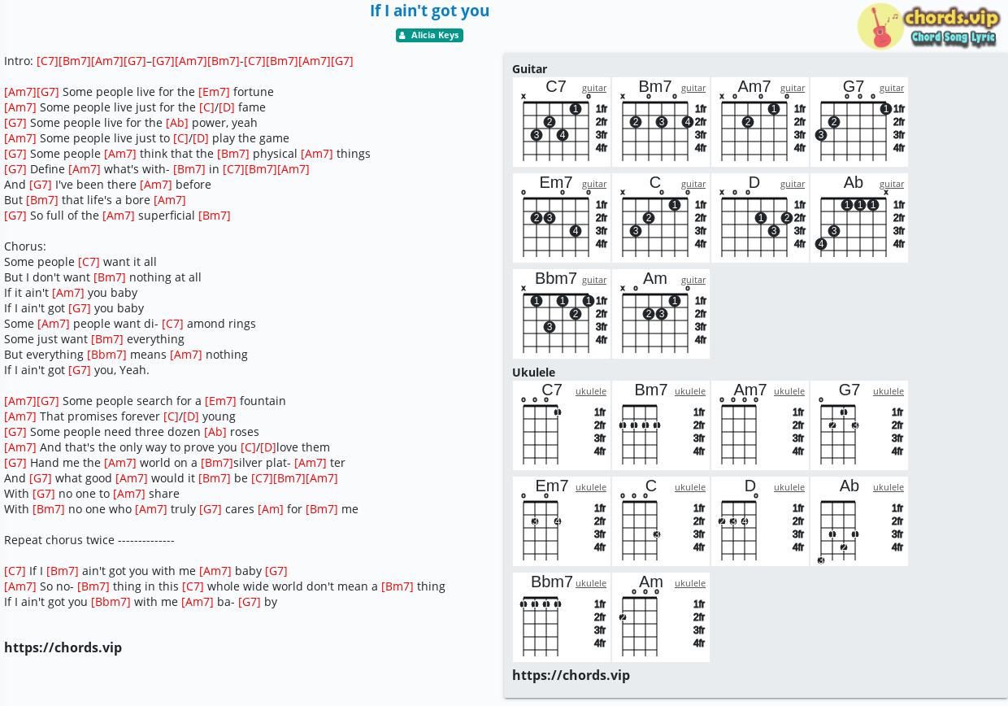Open ukulele link above Am chord
Screen dimensions: 1008x706
pos(690,583)
